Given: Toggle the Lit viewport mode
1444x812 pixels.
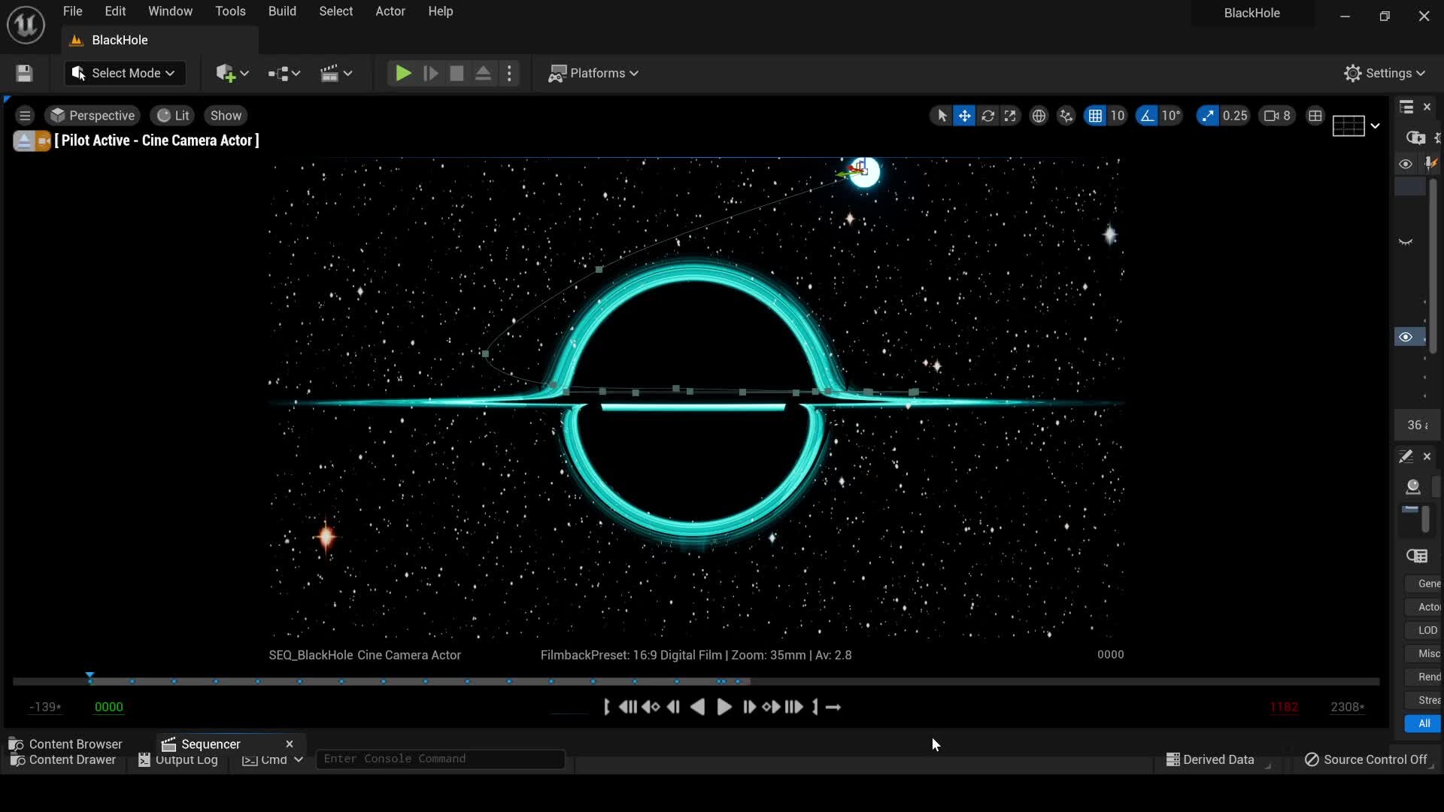Looking at the screenshot, I should [x=172, y=115].
